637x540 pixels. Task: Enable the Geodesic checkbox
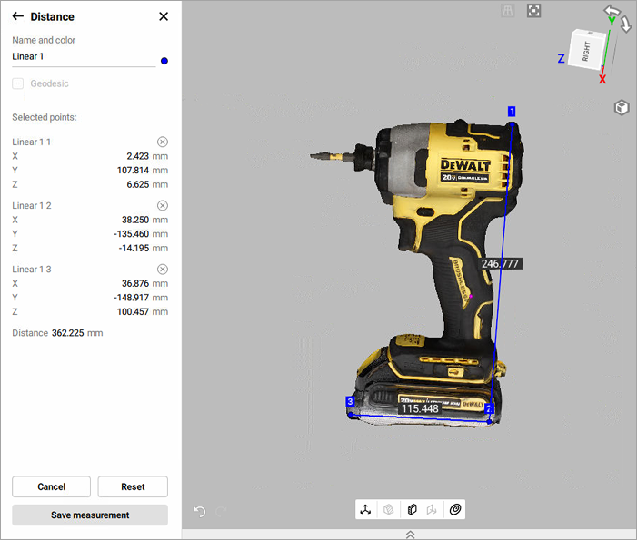(x=18, y=83)
